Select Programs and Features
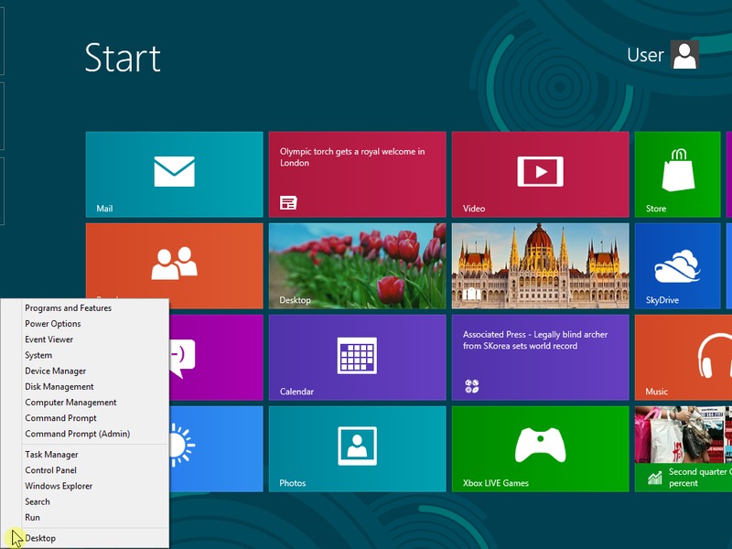 tap(84, 308)
